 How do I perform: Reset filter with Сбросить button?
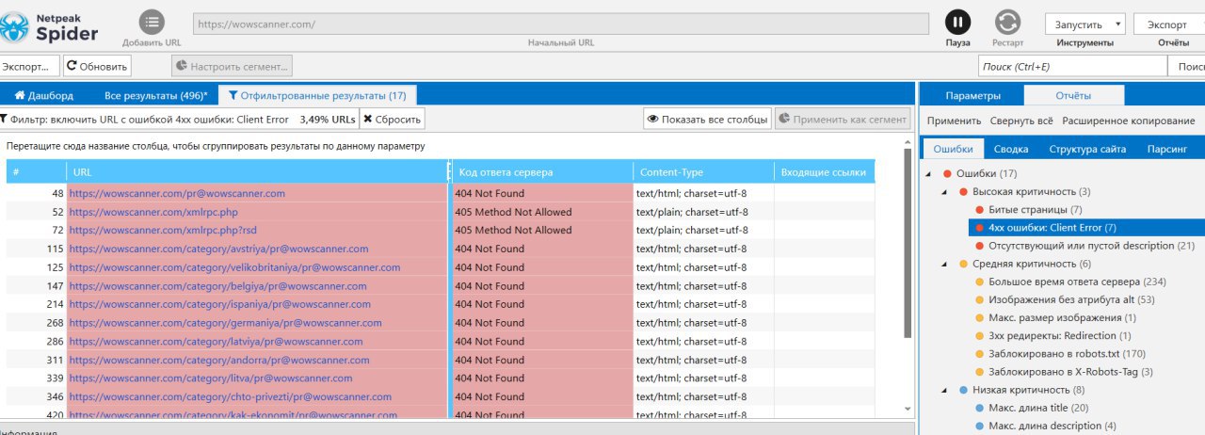coord(392,120)
